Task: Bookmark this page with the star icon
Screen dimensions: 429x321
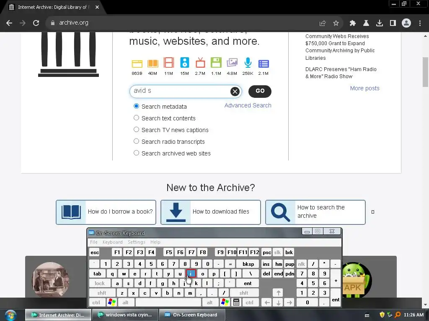Action: (x=336, y=23)
